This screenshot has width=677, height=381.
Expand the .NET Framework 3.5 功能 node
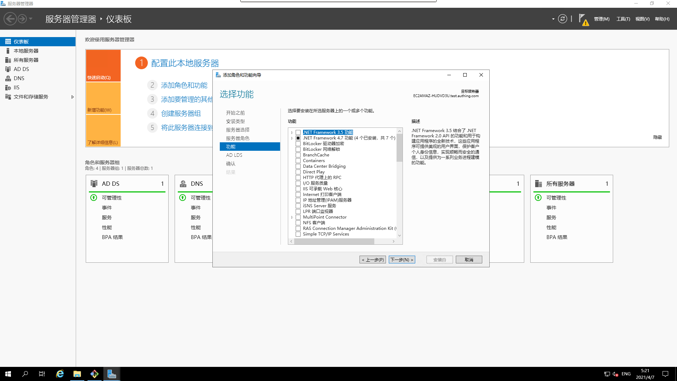[292, 132]
